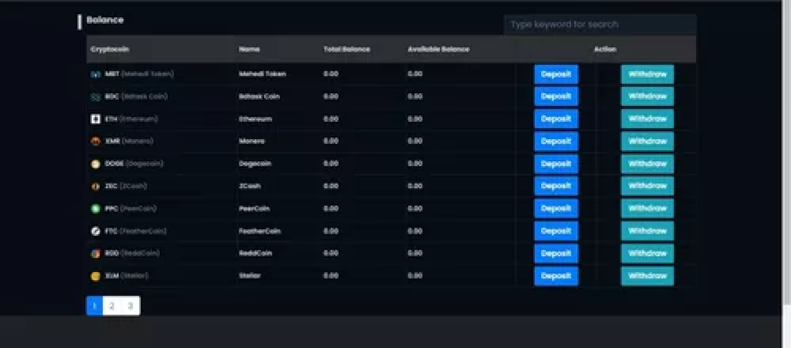
Task: Click the Dogecoin coin icon
Action: click(x=95, y=164)
